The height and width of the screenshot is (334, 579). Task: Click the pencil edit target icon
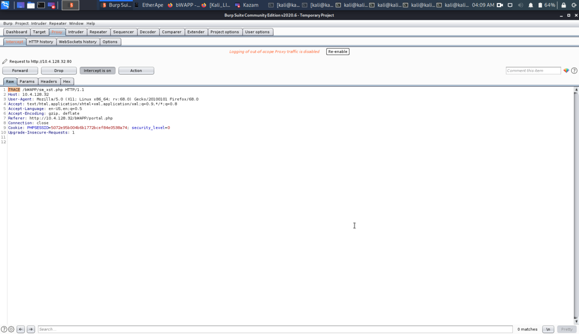pyautogui.click(x=5, y=62)
